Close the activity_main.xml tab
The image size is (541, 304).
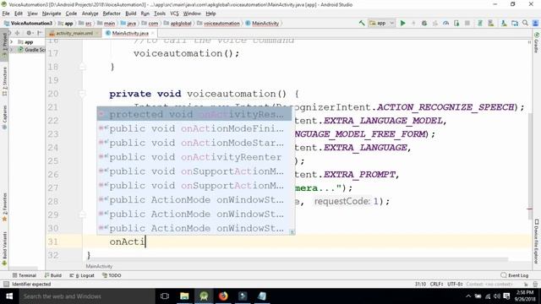point(97,34)
